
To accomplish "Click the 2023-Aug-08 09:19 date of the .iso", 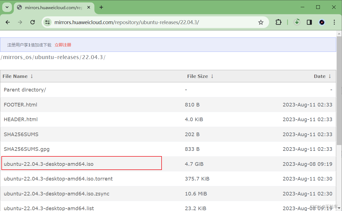I will click(307, 164).
